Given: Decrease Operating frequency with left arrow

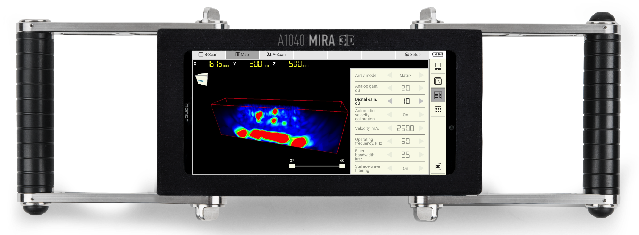Looking at the screenshot, I should click(x=390, y=141).
